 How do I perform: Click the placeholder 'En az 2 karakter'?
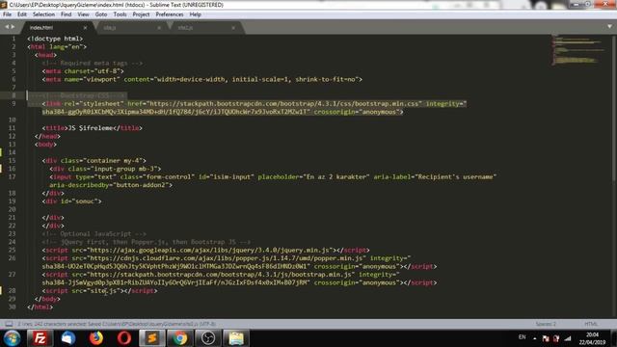(x=336, y=177)
